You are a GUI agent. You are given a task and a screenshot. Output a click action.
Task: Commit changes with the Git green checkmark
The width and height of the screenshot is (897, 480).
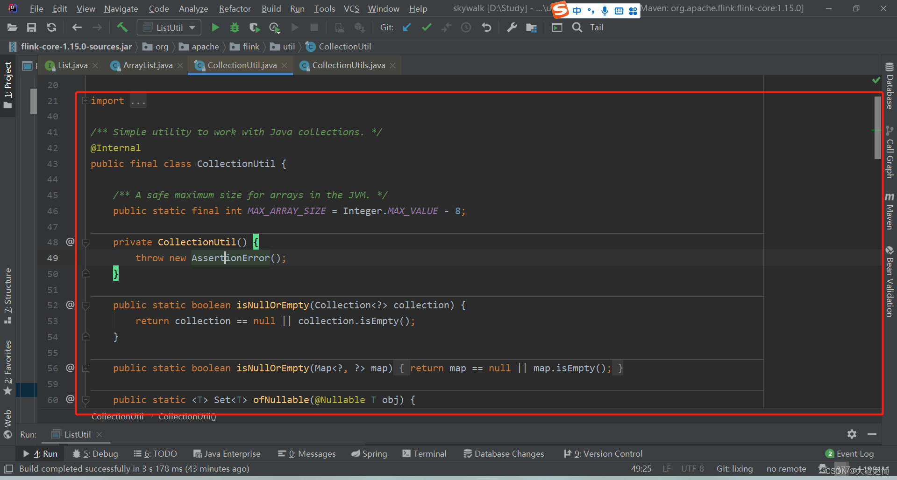tap(427, 28)
